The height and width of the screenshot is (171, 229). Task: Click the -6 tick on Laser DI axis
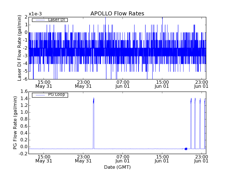(25, 79)
